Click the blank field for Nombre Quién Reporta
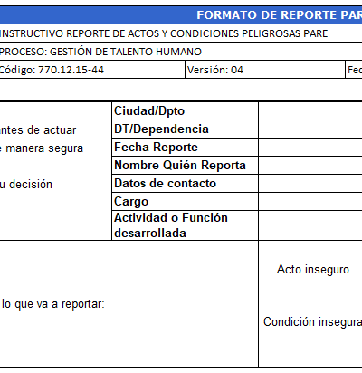Screen dimensions: 362x373 coord(310,166)
